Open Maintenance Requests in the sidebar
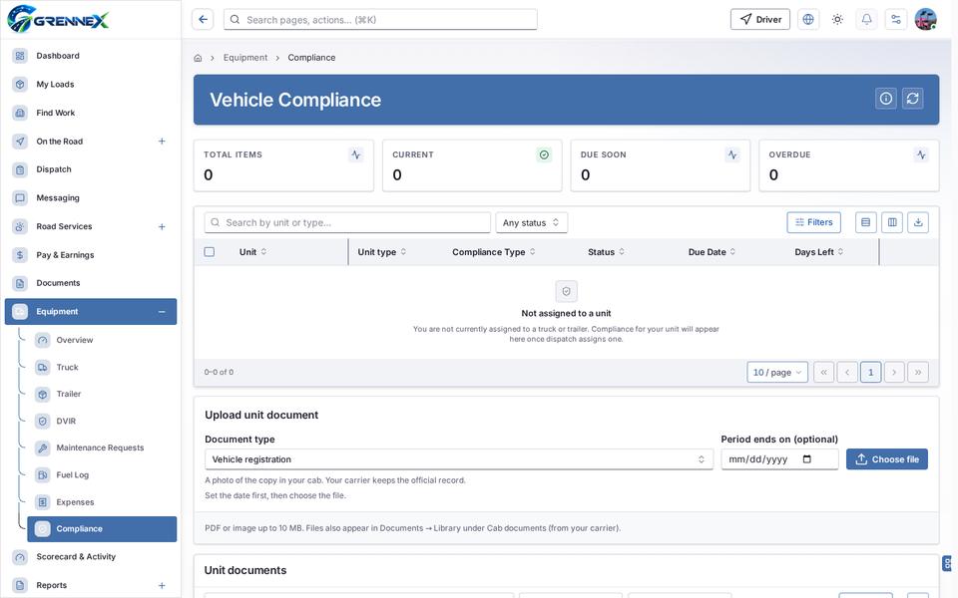 102,448
